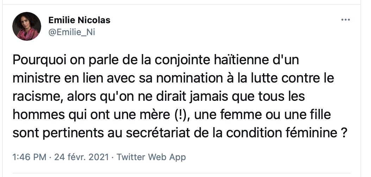The height and width of the screenshot is (177, 371).
Task: Click the final question mark of the tweet
Action: pos(344,133)
